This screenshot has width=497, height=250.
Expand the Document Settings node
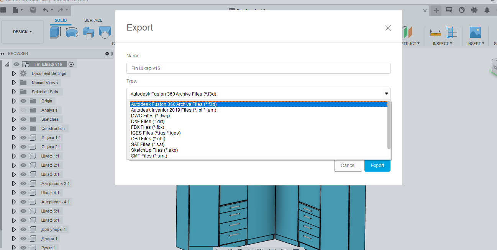[14, 73]
